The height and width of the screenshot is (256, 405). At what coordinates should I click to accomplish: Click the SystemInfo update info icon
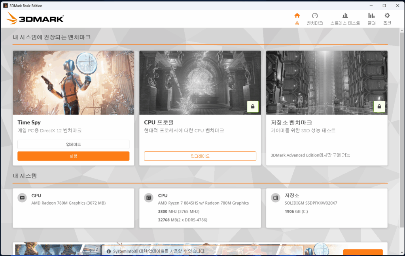coord(109,251)
